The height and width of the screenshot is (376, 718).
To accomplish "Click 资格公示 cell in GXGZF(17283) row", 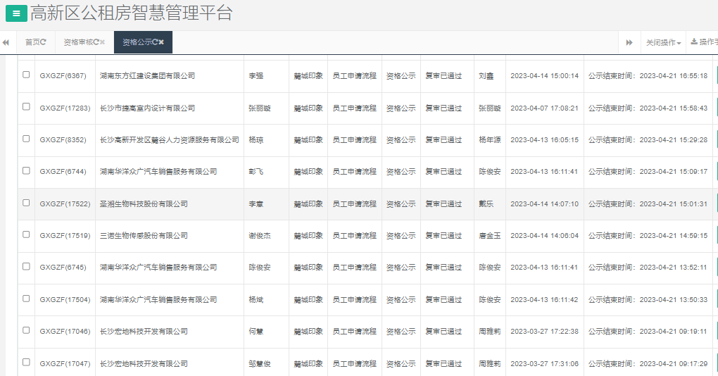I will point(401,108).
